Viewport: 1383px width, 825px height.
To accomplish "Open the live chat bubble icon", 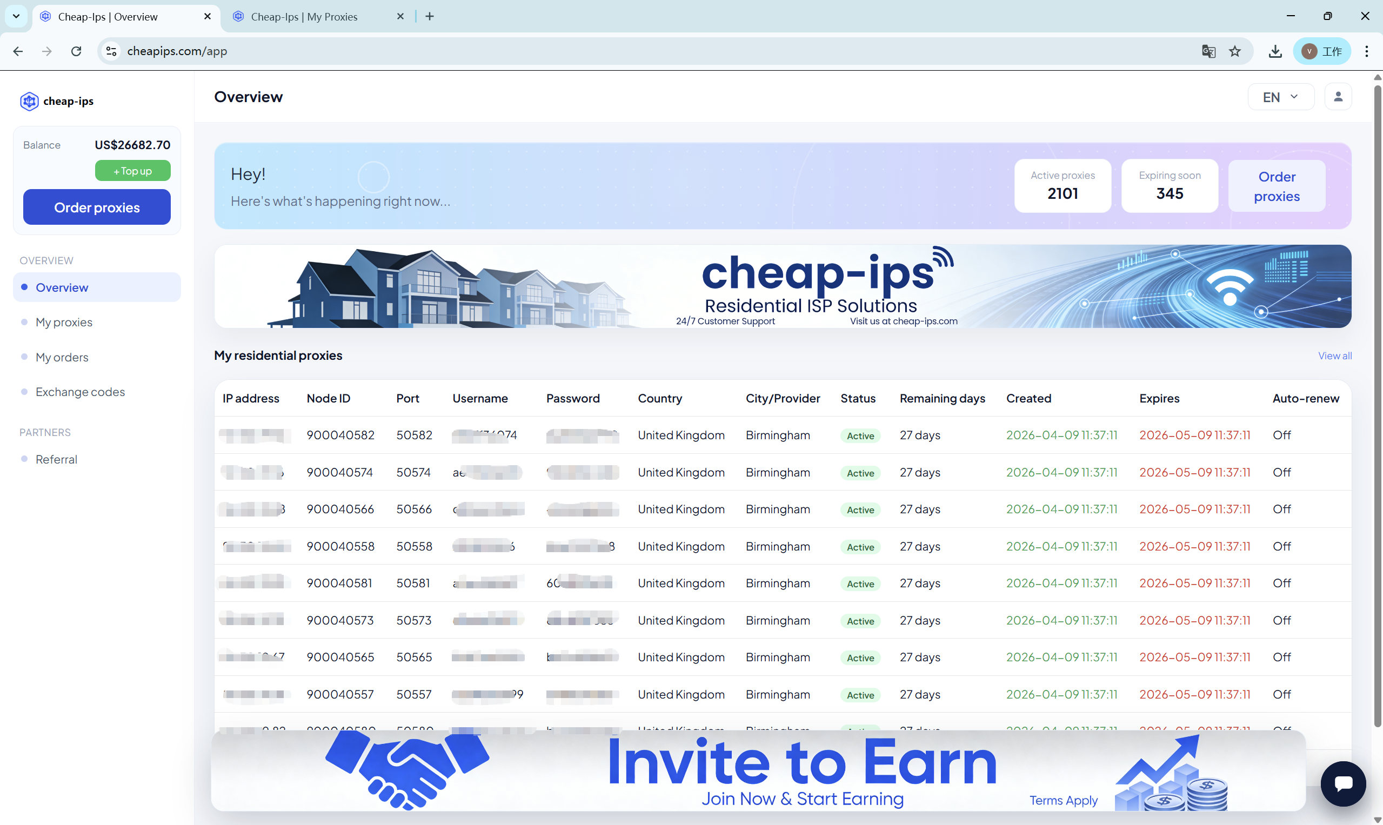I will click(1342, 783).
